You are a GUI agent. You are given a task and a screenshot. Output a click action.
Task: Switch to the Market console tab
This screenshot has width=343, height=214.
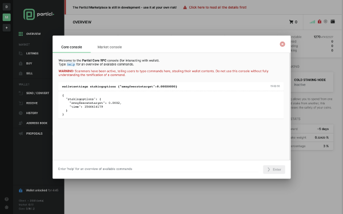coord(110,47)
